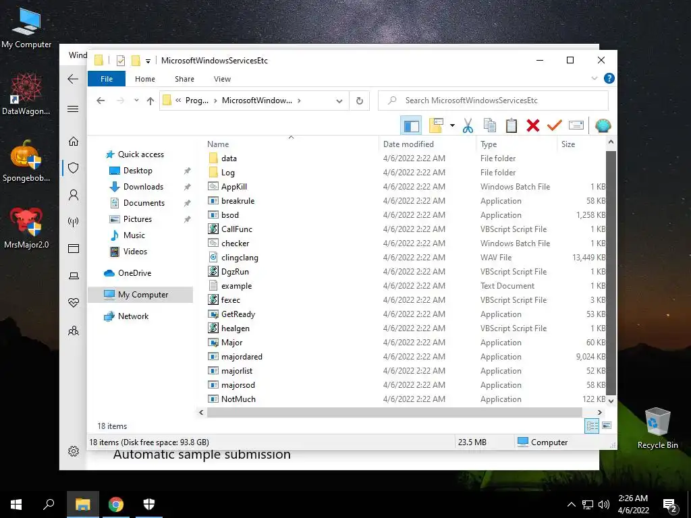The height and width of the screenshot is (518, 691).
Task: Sort files by Name column
Action: (x=218, y=144)
